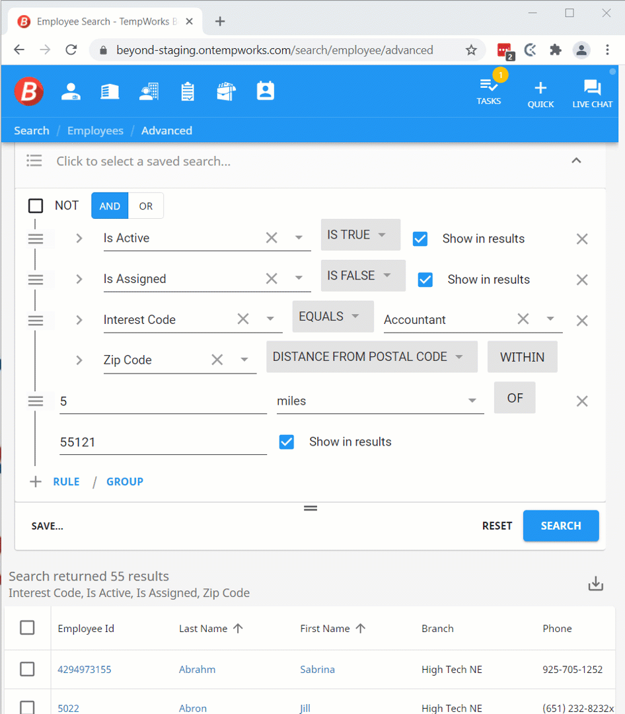Start a Live Chat session
This screenshot has height=714, width=625.
(592, 93)
